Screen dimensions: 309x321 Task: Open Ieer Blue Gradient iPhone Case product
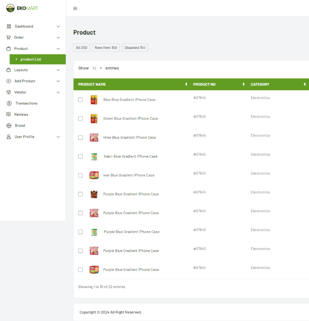click(x=129, y=175)
